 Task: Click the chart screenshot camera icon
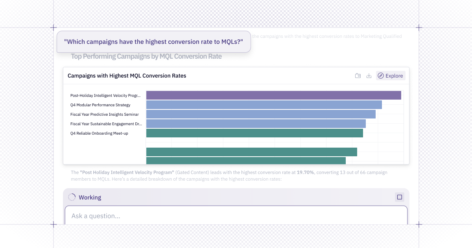pos(358,76)
